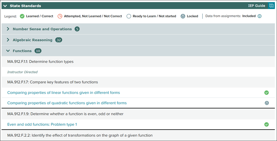Click the green checkmark on the linear functions row
The image size is (277, 141).
click(x=266, y=93)
